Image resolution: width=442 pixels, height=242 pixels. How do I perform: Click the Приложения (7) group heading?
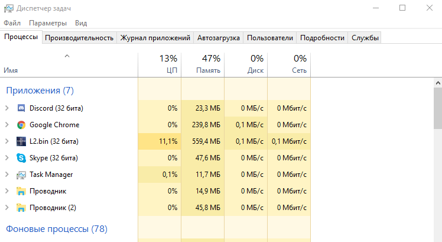(40, 91)
